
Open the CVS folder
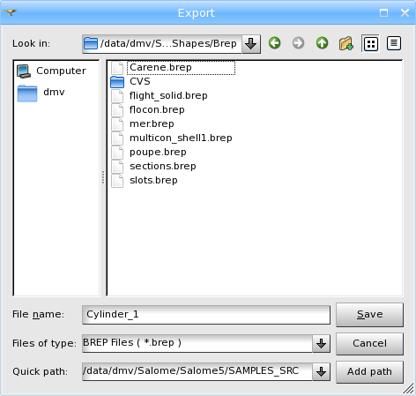130,81
